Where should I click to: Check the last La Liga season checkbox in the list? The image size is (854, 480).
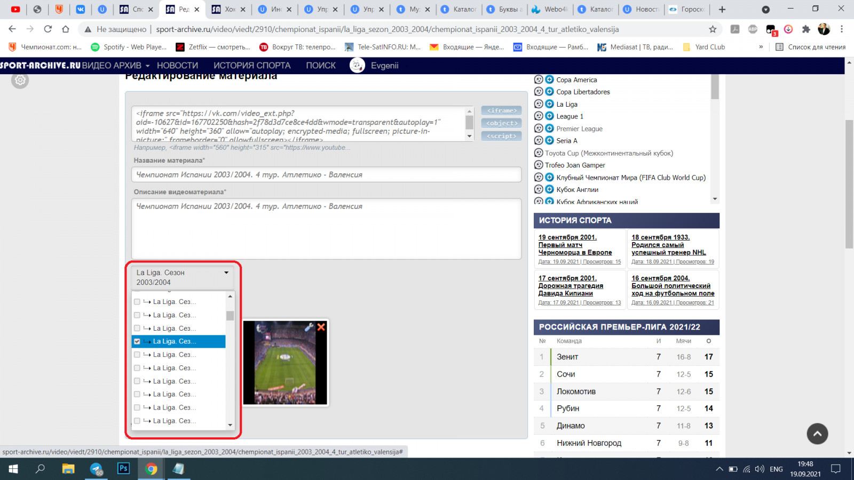137,421
